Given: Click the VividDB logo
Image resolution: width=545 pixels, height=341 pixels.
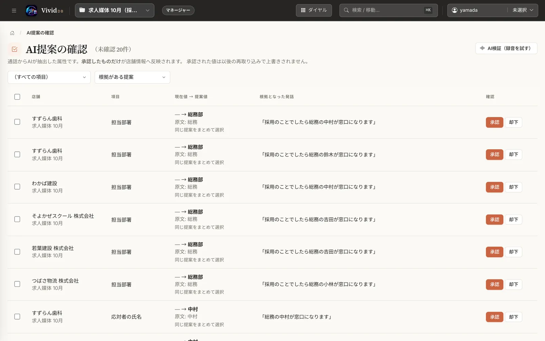Looking at the screenshot, I should coord(45,11).
